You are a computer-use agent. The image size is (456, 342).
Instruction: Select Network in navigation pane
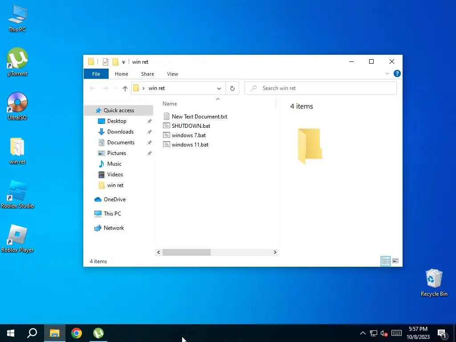point(114,228)
